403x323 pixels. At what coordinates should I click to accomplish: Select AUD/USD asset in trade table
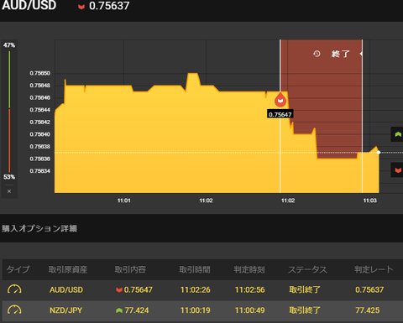[66, 289]
